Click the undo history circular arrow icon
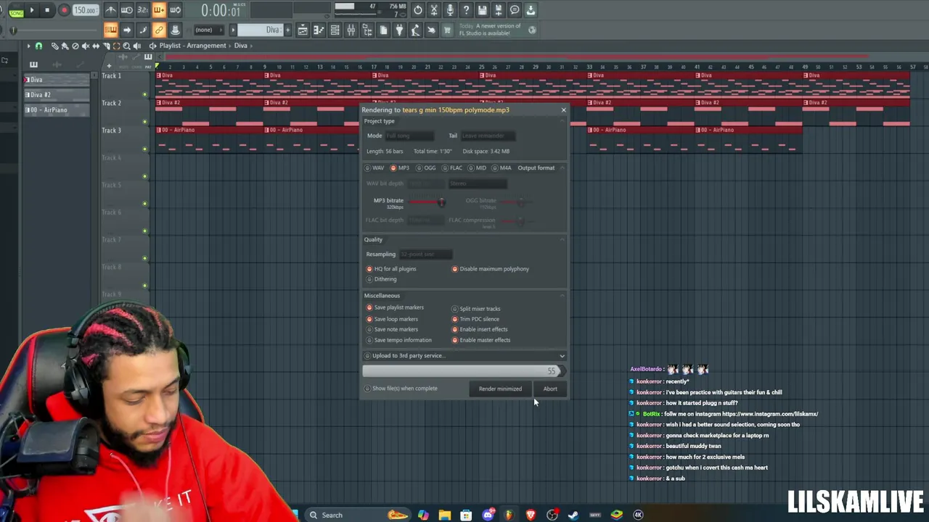This screenshot has width=929, height=522. click(418, 10)
